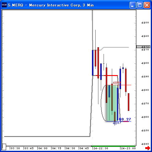The image size is (152, 152).
Task: Click the 04:15 time label
Action: click(57, 148)
